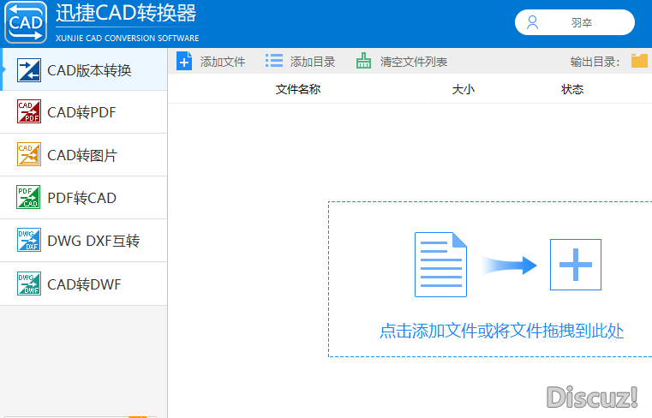
Task: Click the 添加文件 plus icon
Action: tap(184, 61)
